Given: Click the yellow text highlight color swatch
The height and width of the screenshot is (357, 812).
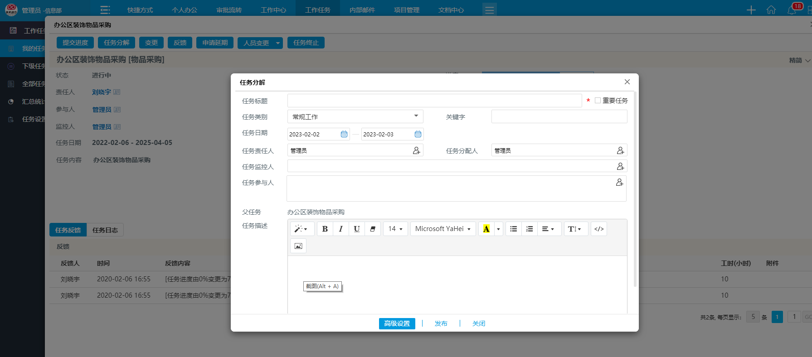Looking at the screenshot, I should click(x=486, y=229).
